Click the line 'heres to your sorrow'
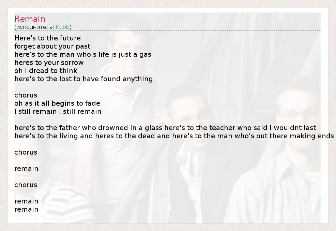 point(49,63)
